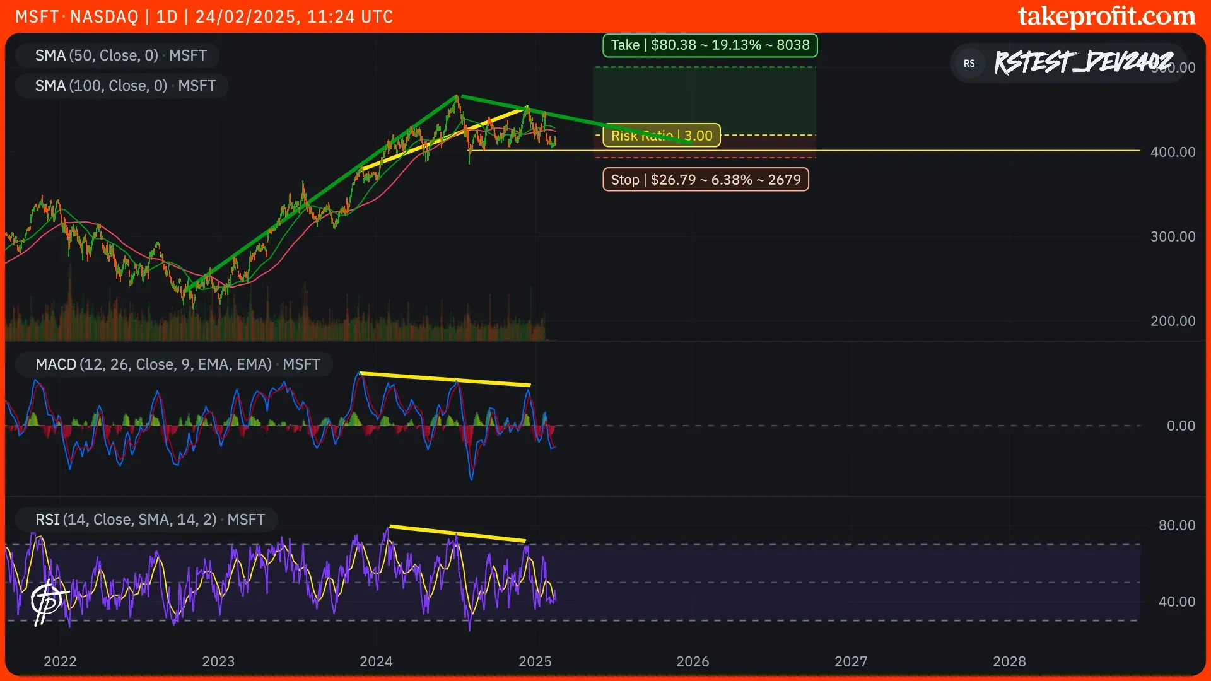Image resolution: width=1211 pixels, height=681 pixels.
Task: Select the 1D timeframe in the header
Action: (x=167, y=16)
